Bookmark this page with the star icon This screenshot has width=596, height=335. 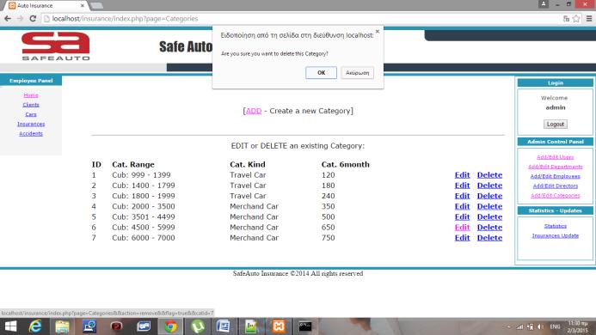pos(576,19)
